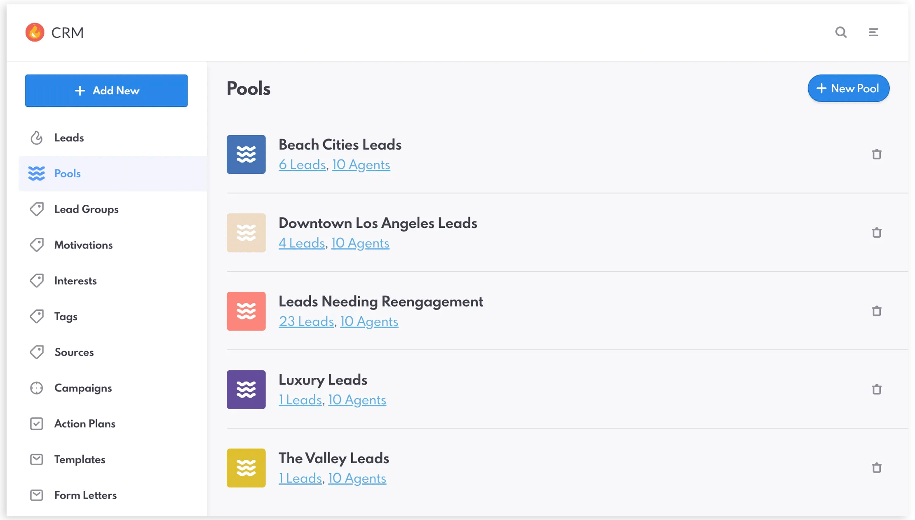The width and height of the screenshot is (915, 520).
Task: Open the 23 Leads link for reengagement pool
Action: tap(306, 321)
